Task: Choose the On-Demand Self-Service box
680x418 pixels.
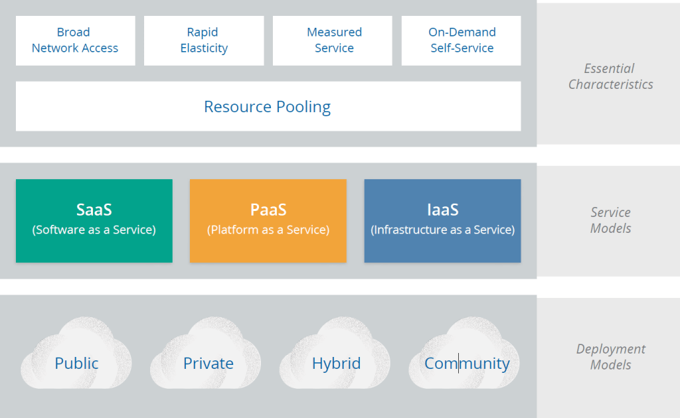Action: [462, 40]
